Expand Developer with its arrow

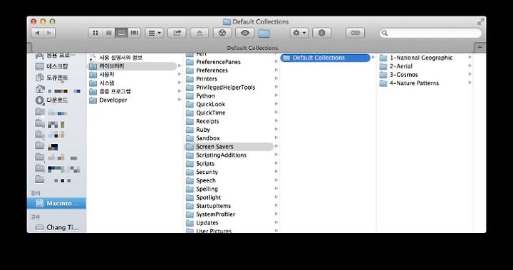click(x=180, y=100)
